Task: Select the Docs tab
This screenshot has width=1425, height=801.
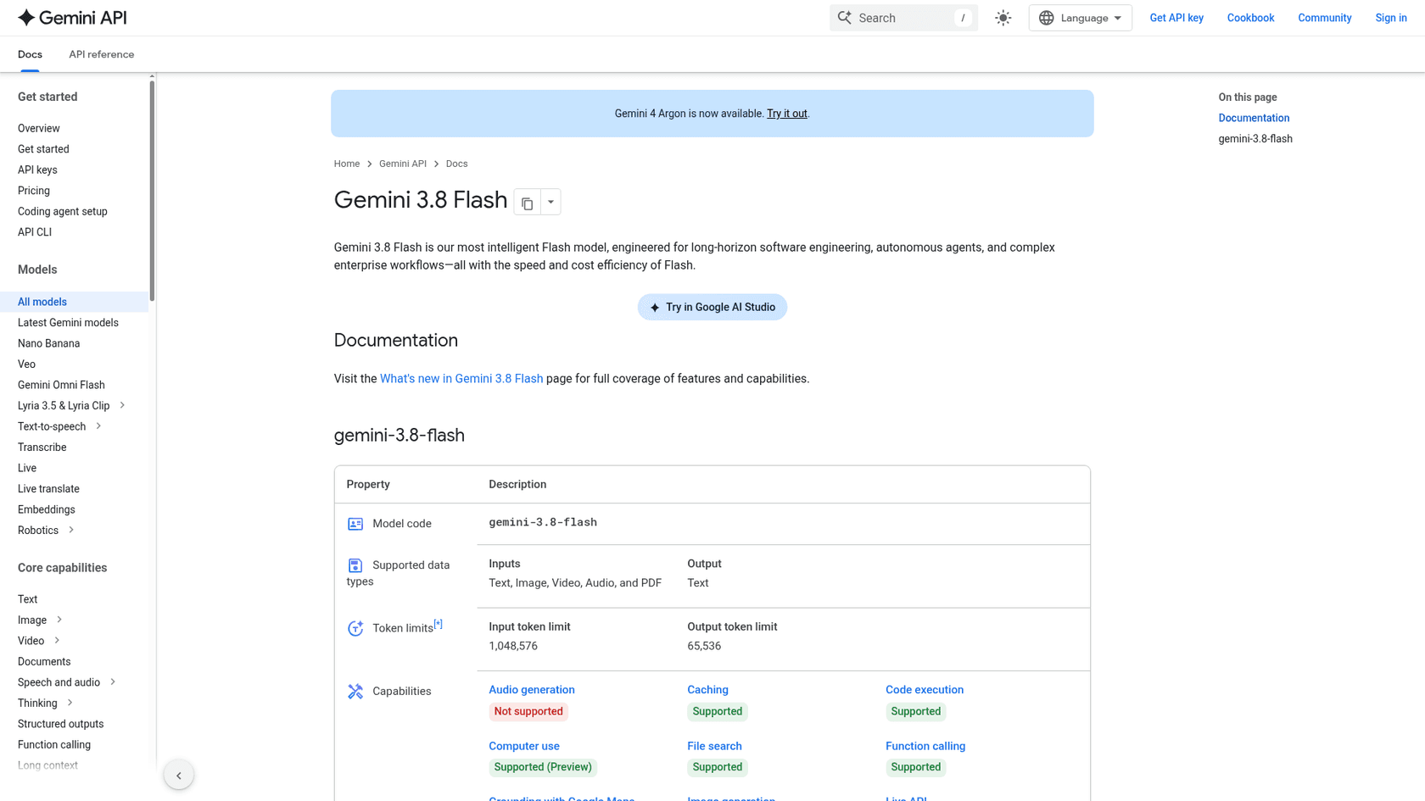Action: (30, 54)
